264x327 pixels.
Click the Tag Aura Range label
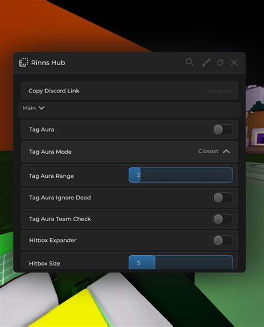tap(51, 176)
